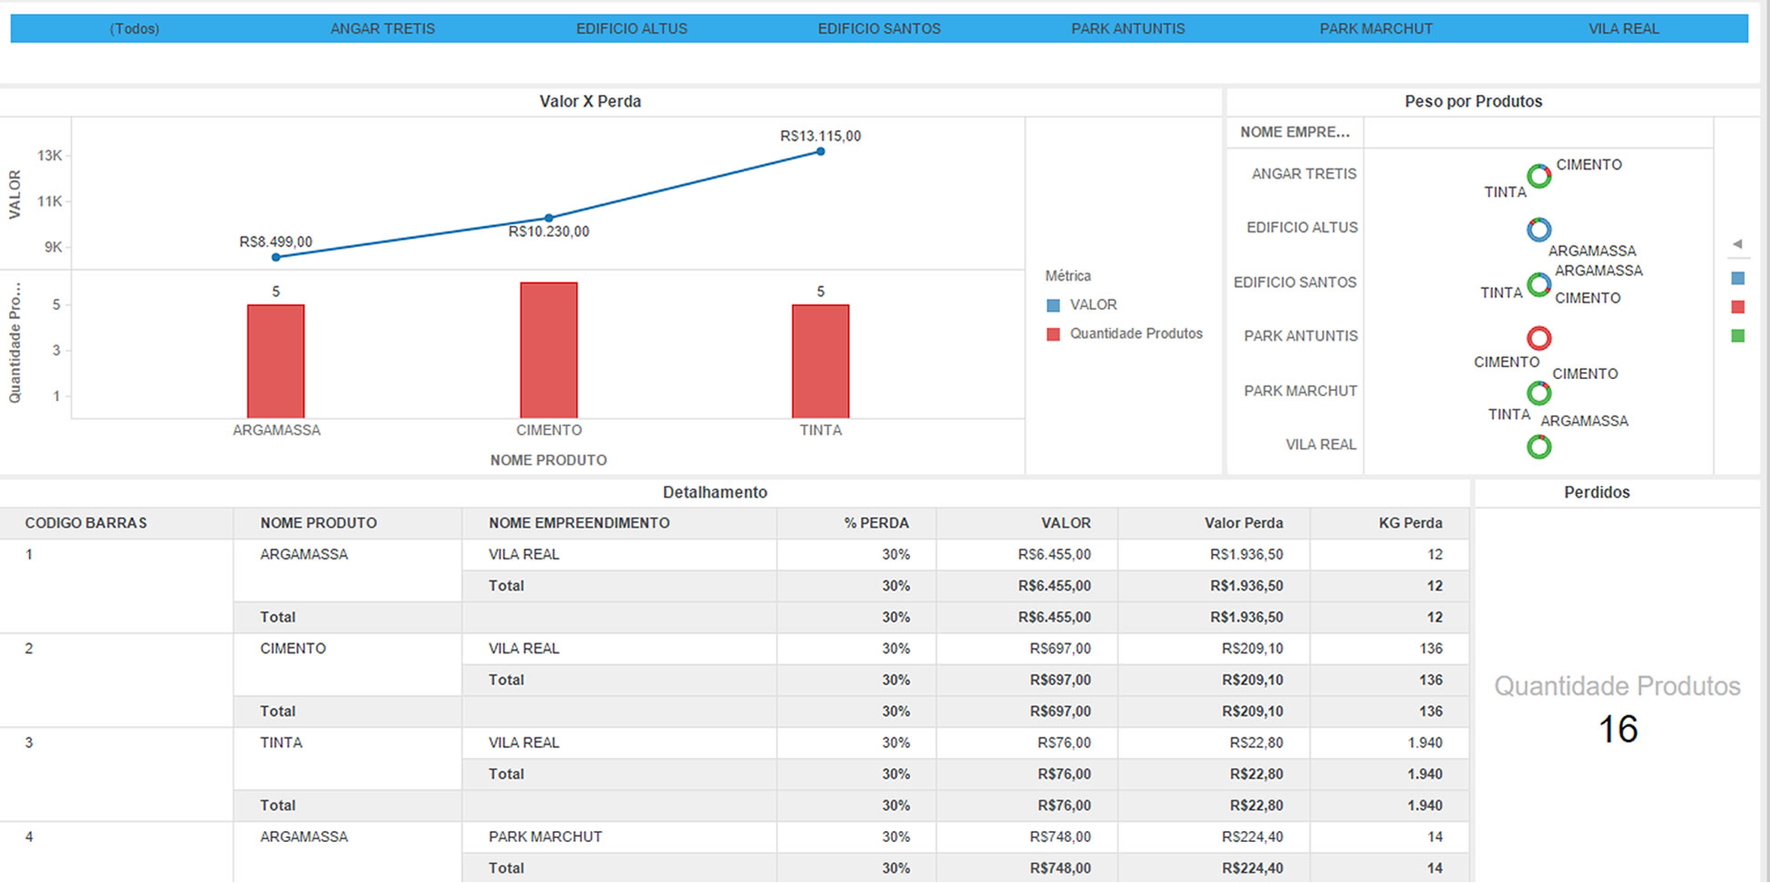Filter by the EDIFICIO ALTUS tab
This screenshot has width=1770, height=883.
(x=631, y=28)
